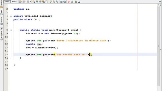The image size is (162, 91).
Task: Click the closing brace on line 16
Action: coord(20,58)
